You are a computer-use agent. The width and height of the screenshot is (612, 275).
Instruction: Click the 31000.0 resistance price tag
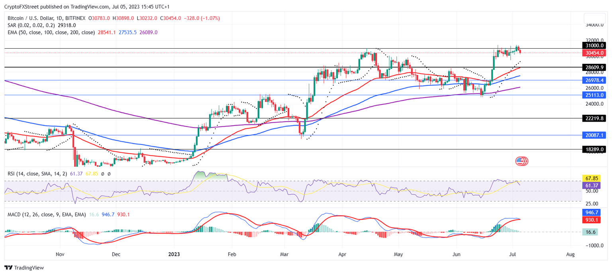coord(593,45)
